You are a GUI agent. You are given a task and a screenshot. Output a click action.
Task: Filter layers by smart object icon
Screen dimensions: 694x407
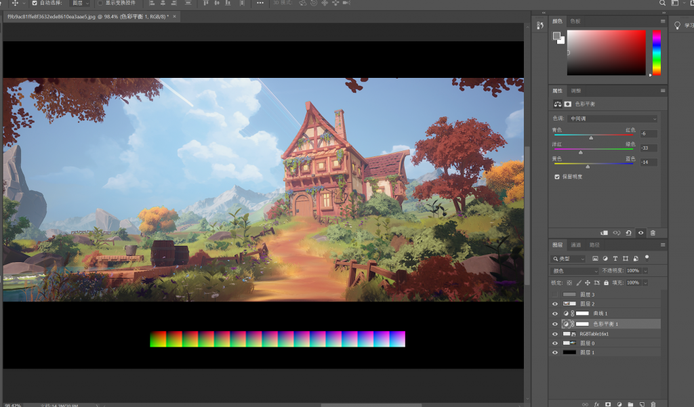(636, 259)
